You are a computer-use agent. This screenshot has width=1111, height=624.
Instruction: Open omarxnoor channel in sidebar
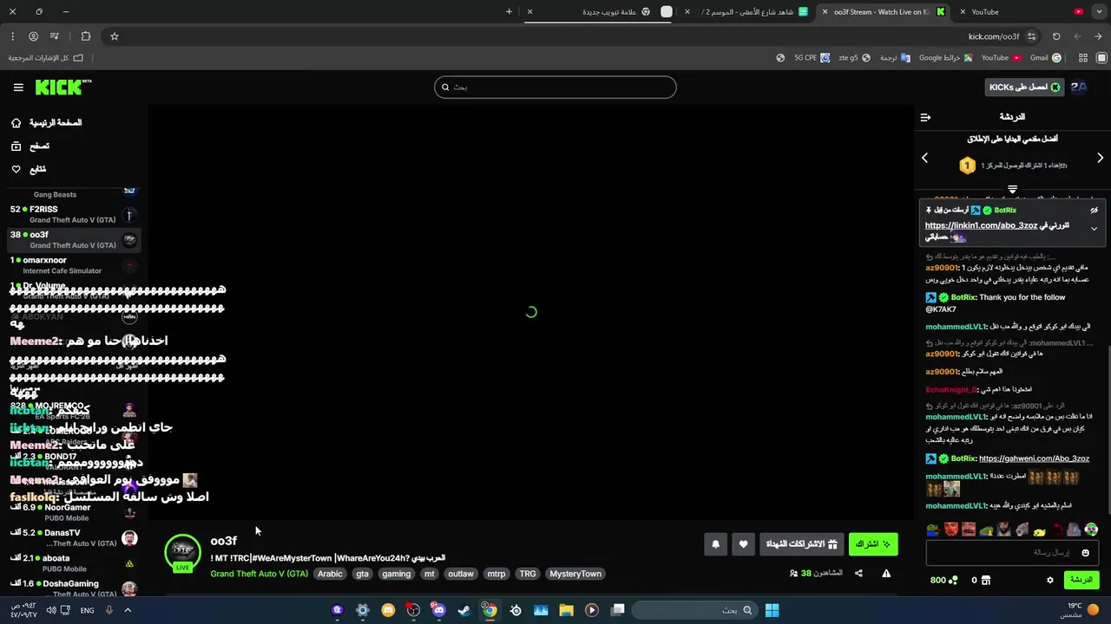click(x=74, y=265)
